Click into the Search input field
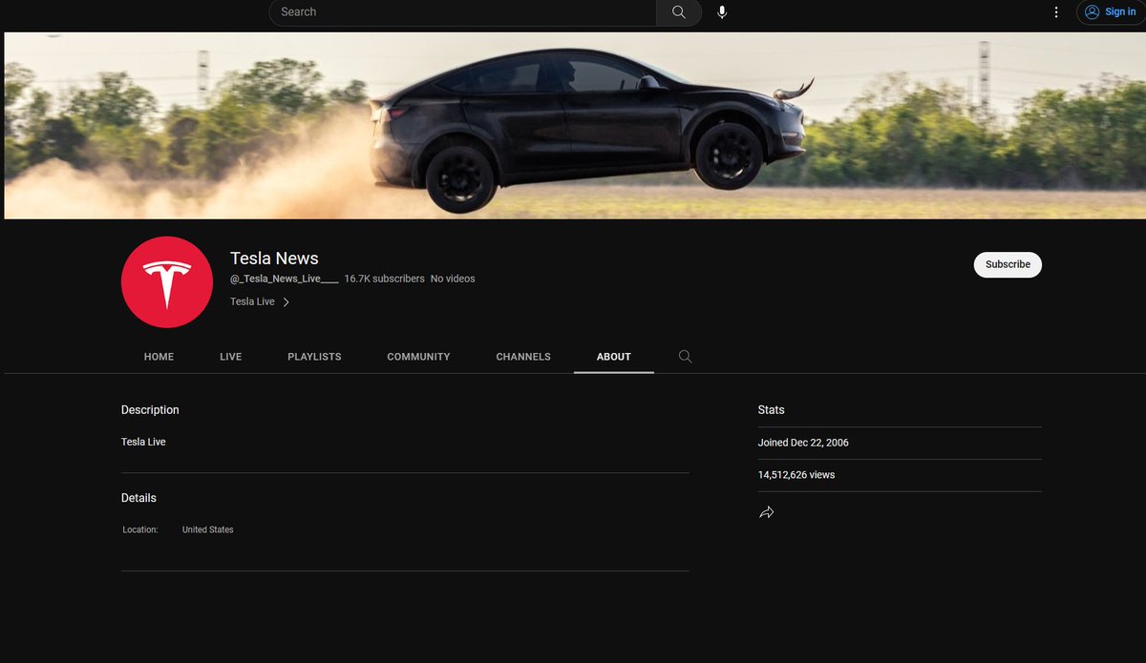This screenshot has height=663, width=1146. [463, 12]
